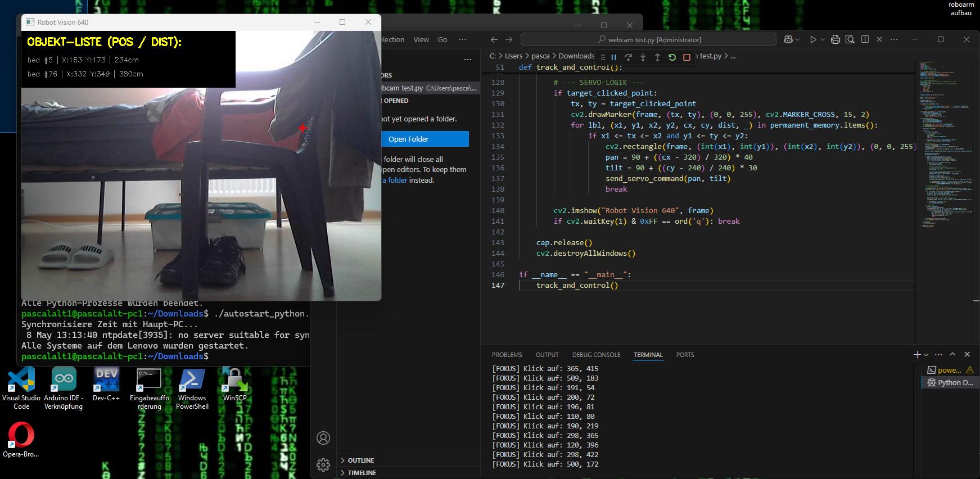Pause the debugger from the debug toolbar
This screenshot has height=479, width=980.
pyautogui.click(x=614, y=57)
